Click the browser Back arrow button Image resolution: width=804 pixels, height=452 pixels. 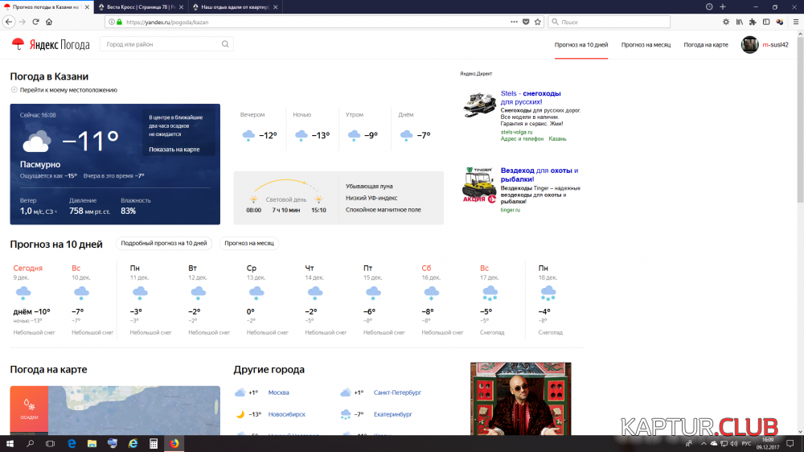coord(9,22)
